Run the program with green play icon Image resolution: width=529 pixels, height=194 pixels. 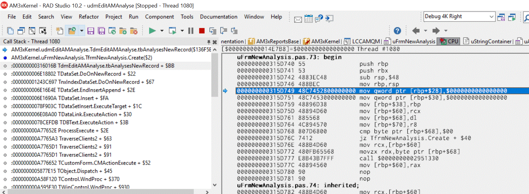tap(152, 31)
